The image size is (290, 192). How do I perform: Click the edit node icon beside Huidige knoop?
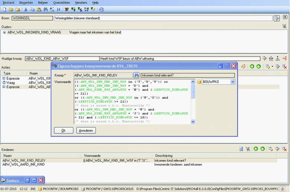tap(264, 58)
